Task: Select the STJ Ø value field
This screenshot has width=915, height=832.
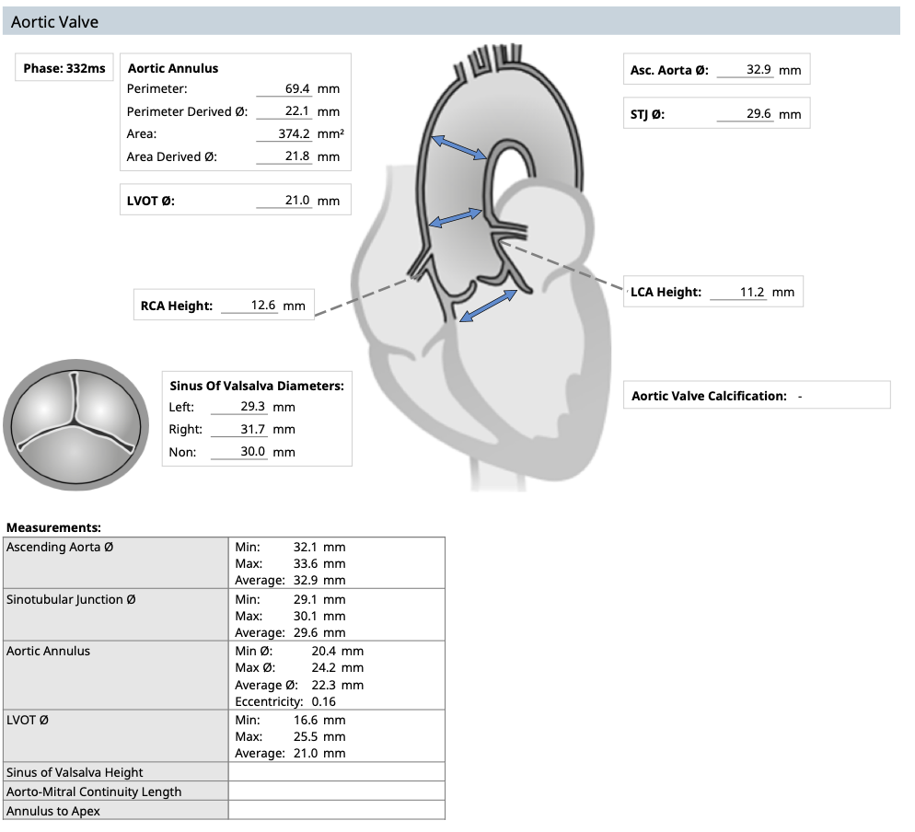Action: (746, 115)
